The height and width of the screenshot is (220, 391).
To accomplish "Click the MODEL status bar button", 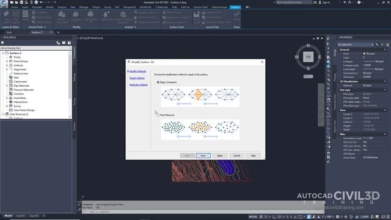I will (x=253, y=216).
